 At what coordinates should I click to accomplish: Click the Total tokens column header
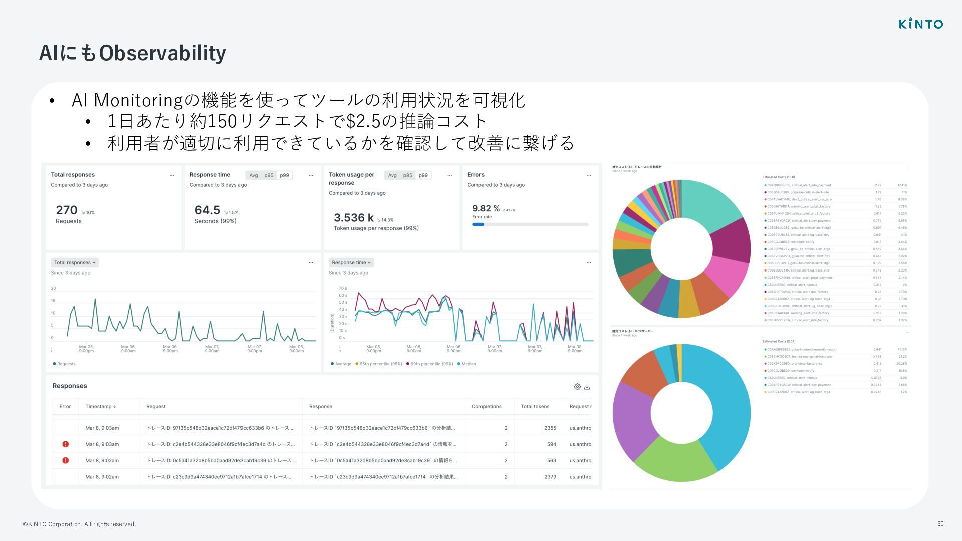[535, 406]
